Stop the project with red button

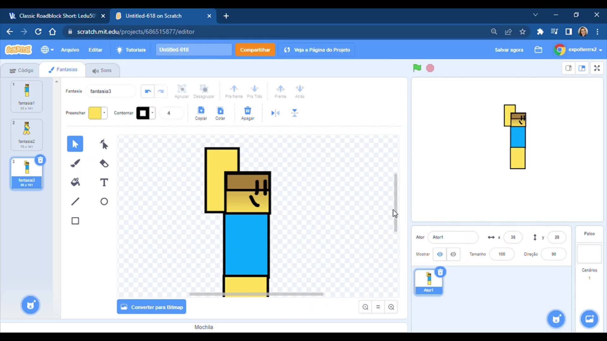(x=430, y=68)
